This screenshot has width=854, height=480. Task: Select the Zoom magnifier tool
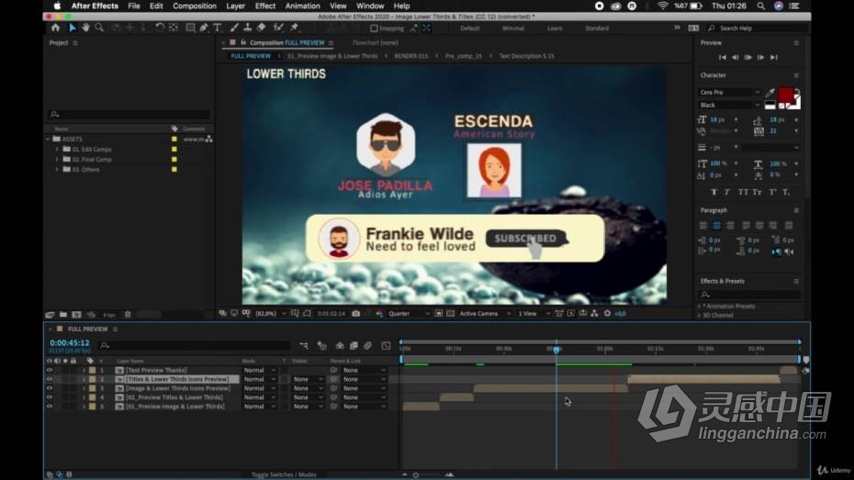click(99, 28)
